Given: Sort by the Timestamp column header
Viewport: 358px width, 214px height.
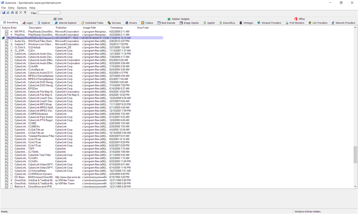Looking at the screenshot, I should (x=122, y=28).
